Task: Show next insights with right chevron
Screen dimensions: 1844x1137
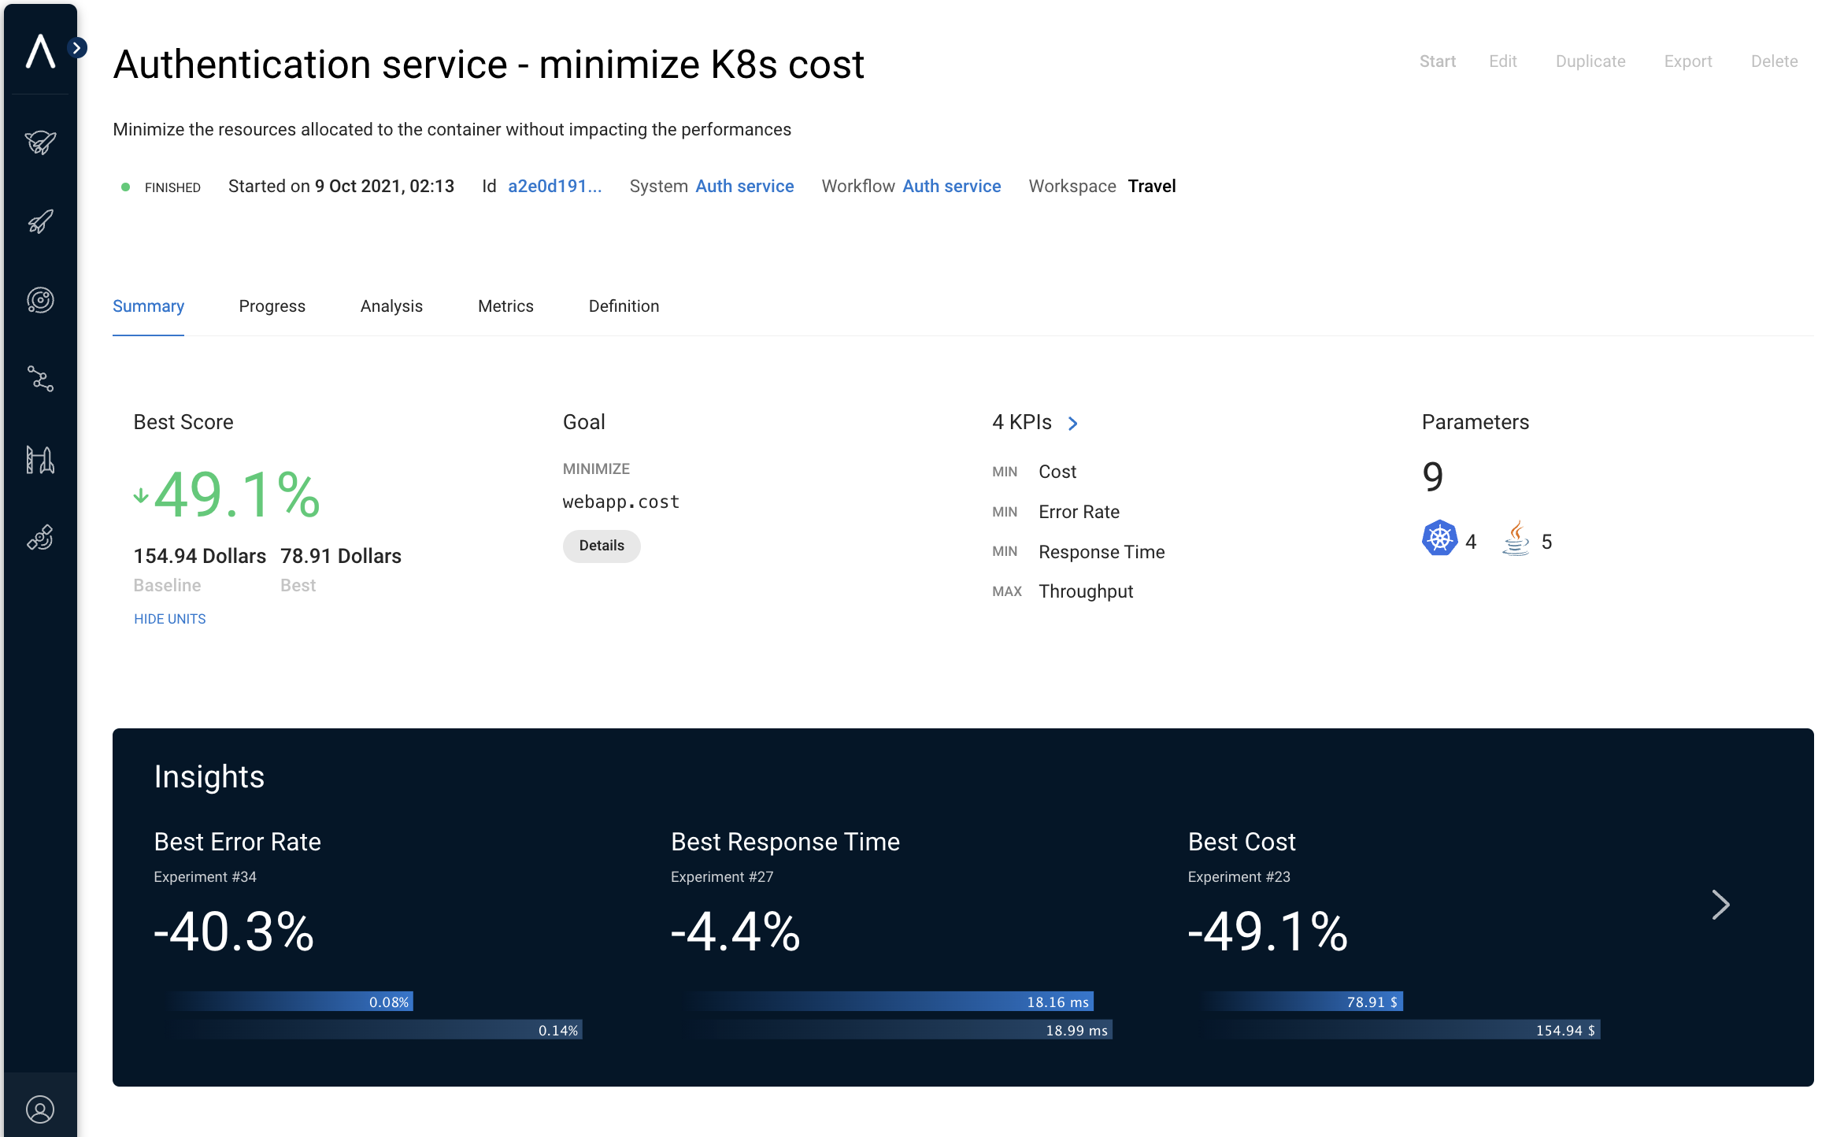Action: 1720,905
